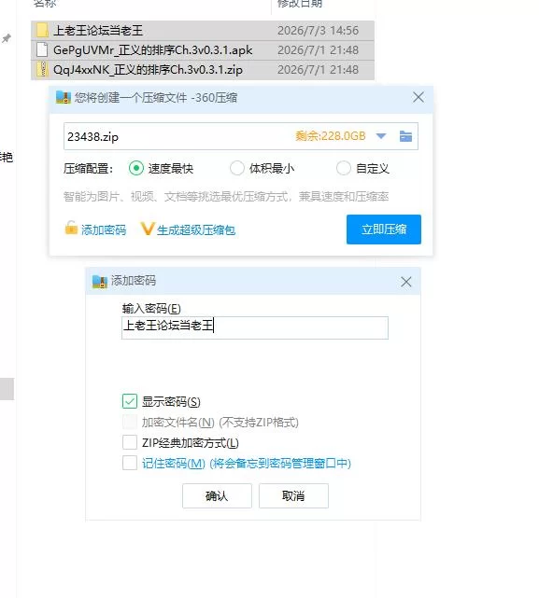Image resolution: width=539 pixels, height=598 pixels.
Task: Select the 上老王论坛当老王 folder name
Action: [x=98, y=31]
